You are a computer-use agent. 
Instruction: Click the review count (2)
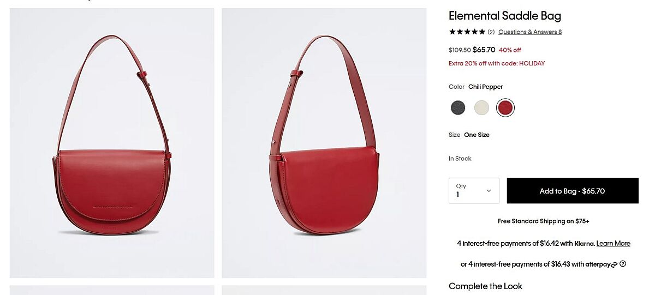coord(491,32)
